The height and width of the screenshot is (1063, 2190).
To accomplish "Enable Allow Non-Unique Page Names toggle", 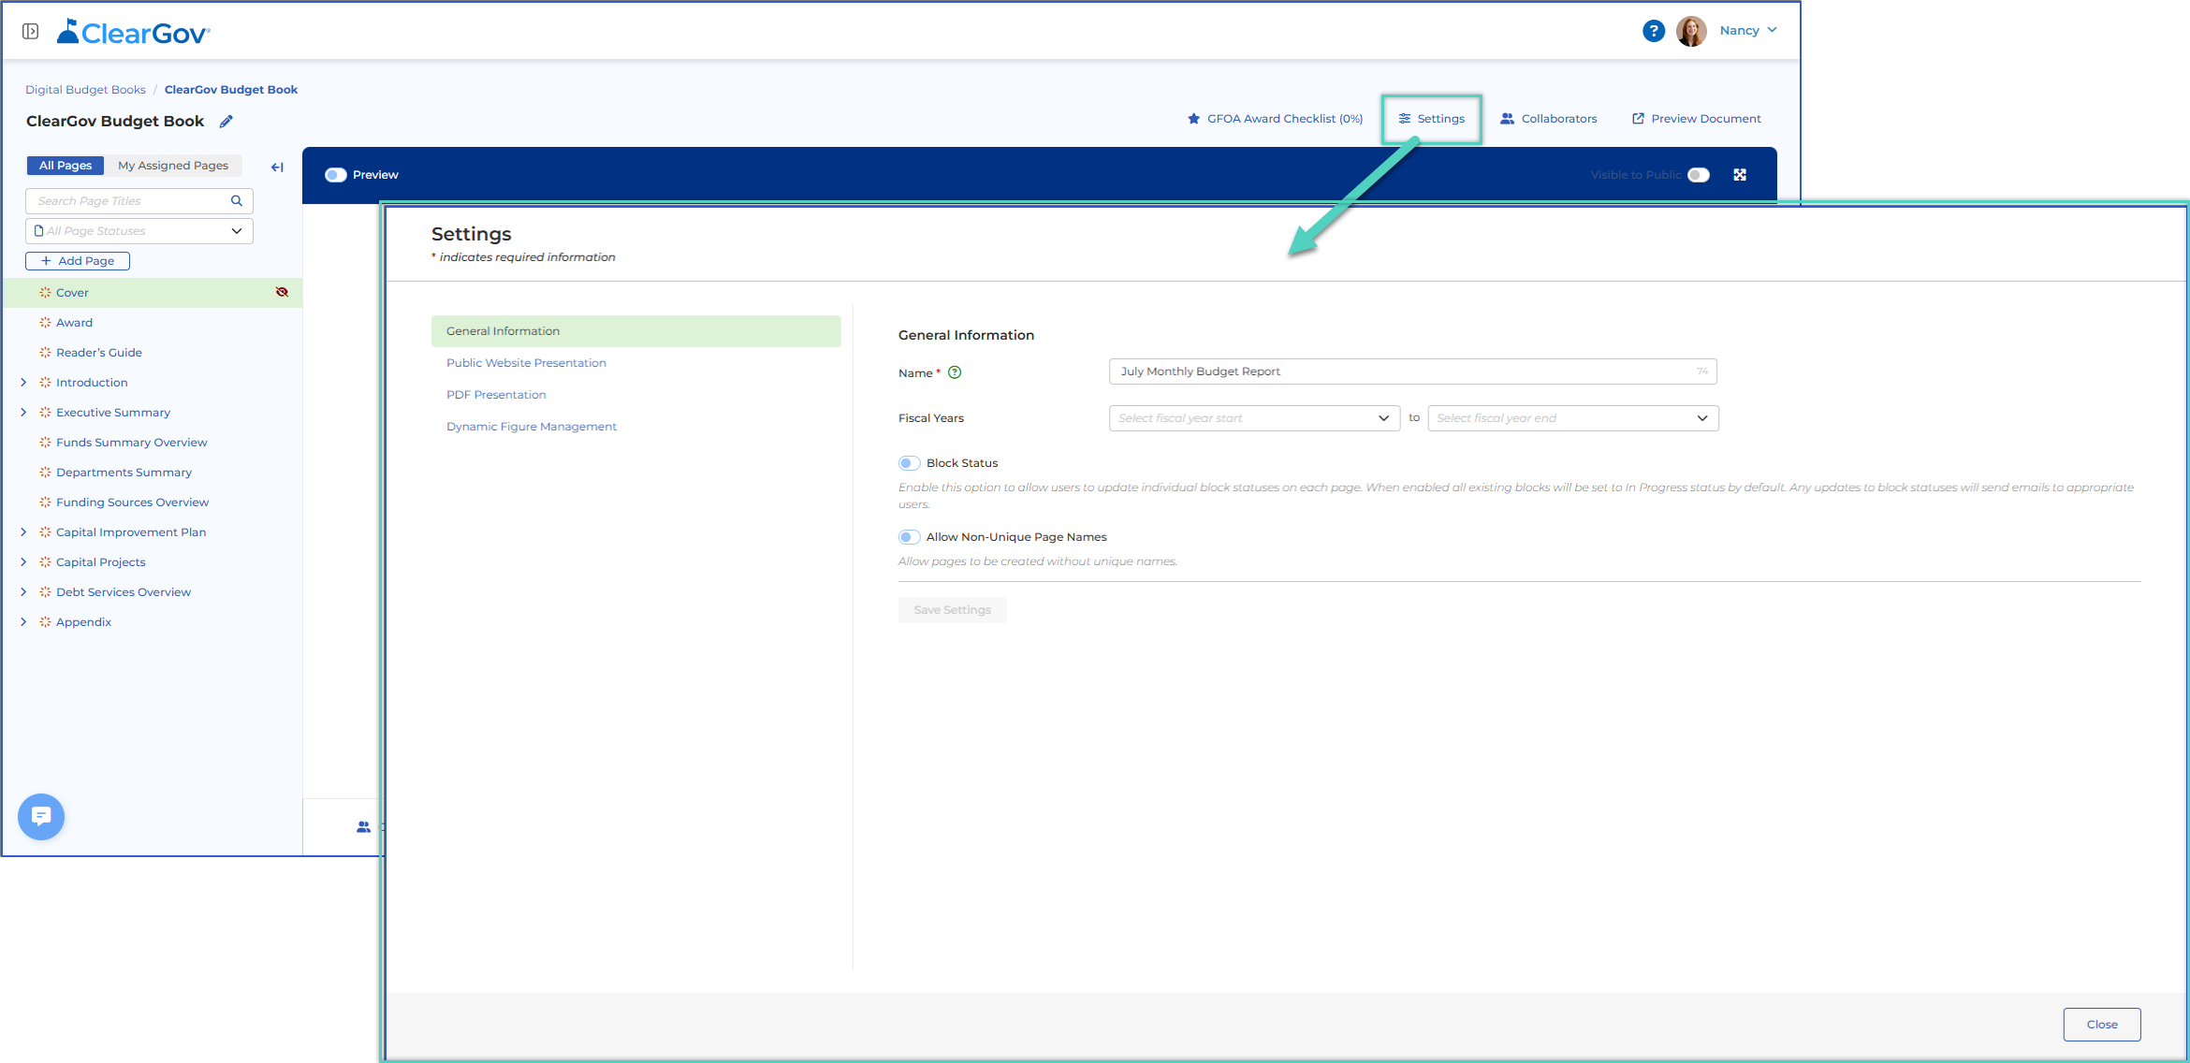I will 909,537.
